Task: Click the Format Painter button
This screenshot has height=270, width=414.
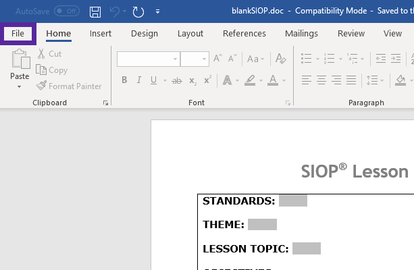Action: (x=69, y=86)
